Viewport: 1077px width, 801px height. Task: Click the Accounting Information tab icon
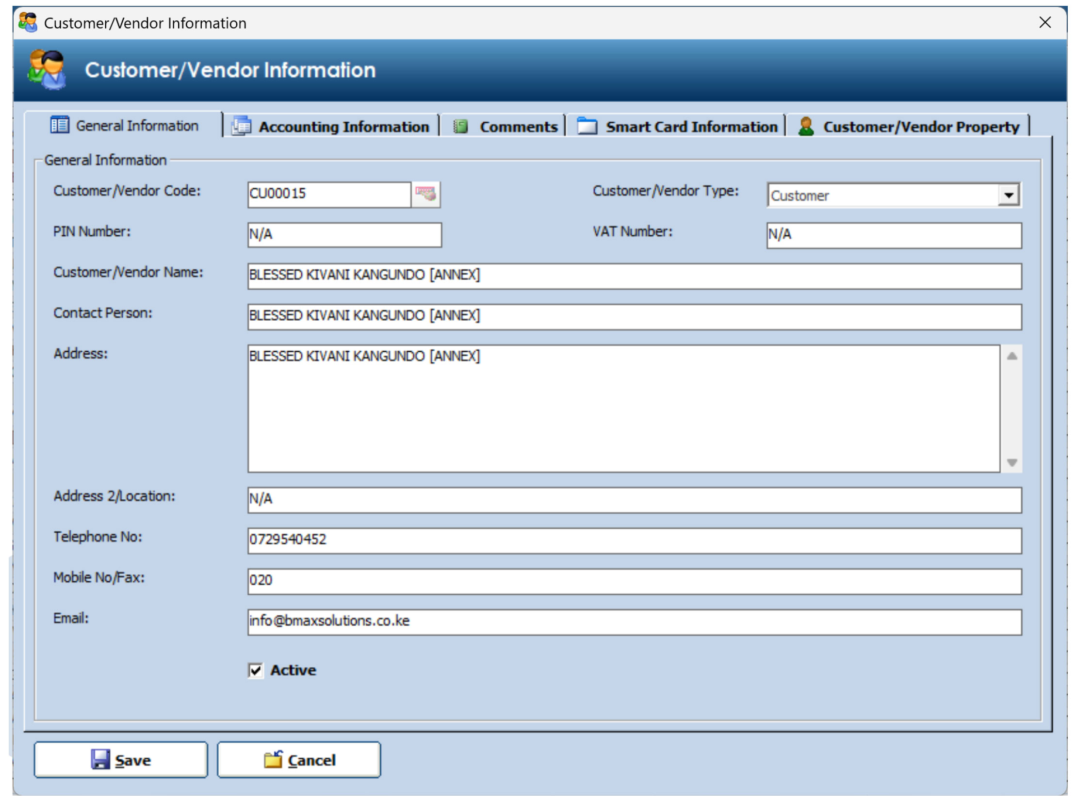tap(242, 126)
